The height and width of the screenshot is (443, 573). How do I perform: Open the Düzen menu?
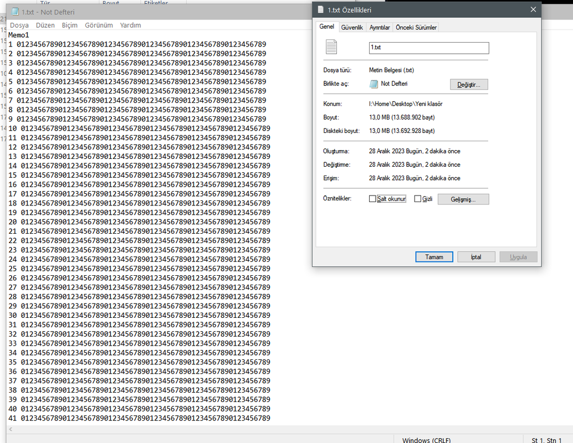(x=45, y=25)
